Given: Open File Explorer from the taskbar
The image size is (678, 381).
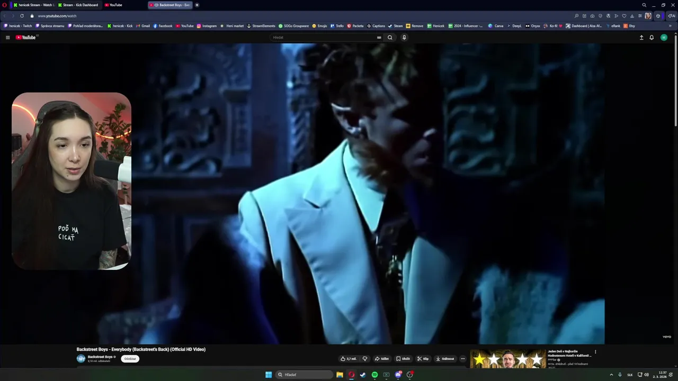Looking at the screenshot, I should [340, 375].
